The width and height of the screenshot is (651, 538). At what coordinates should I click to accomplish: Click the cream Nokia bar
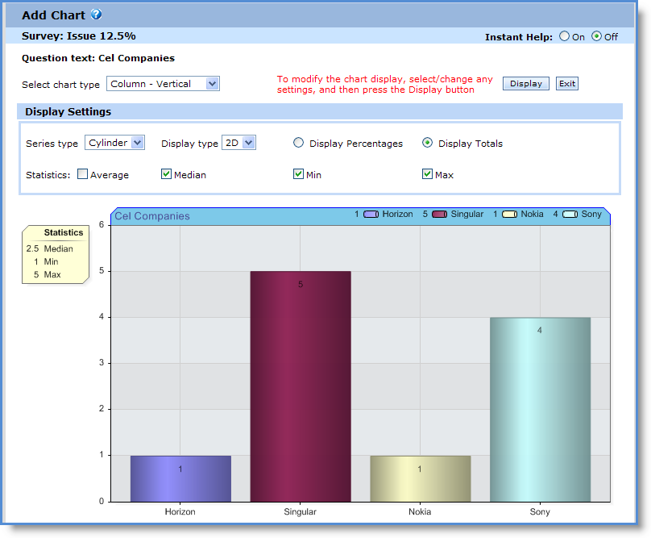point(420,478)
